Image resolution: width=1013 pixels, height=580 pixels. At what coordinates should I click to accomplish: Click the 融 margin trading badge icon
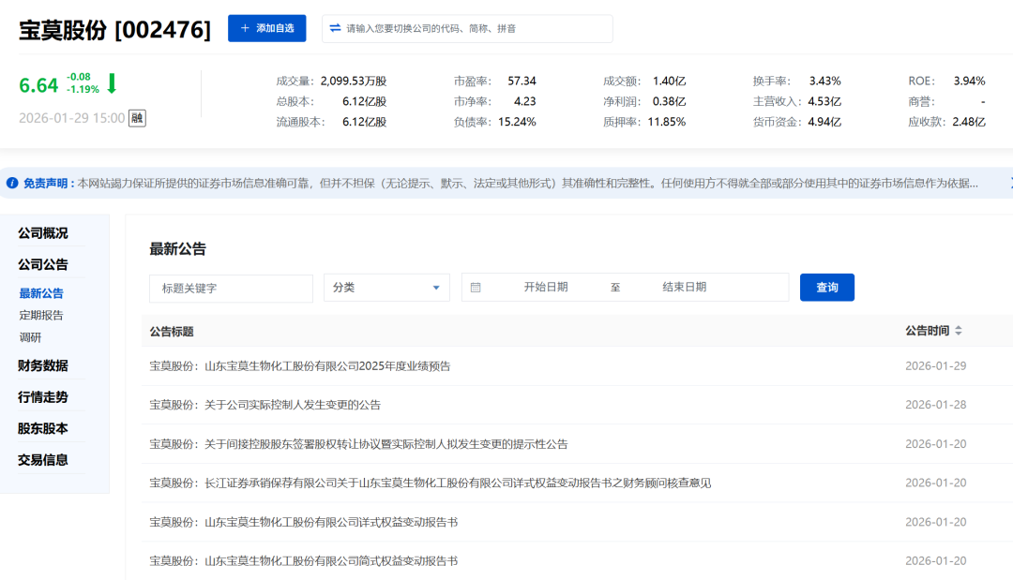pos(137,118)
